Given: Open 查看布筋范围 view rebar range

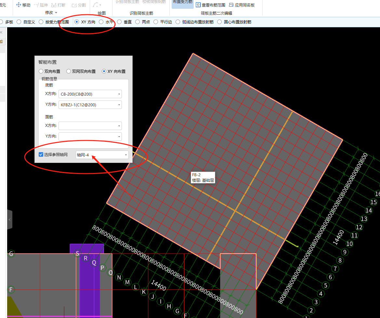Looking at the screenshot, I should click(x=210, y=5).
